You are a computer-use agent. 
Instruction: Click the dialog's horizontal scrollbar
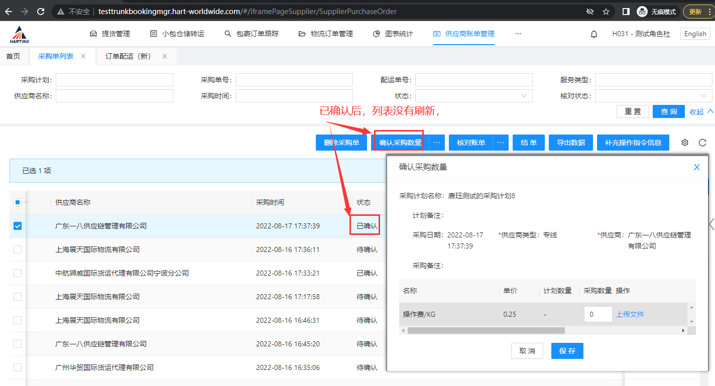point(486,330)
